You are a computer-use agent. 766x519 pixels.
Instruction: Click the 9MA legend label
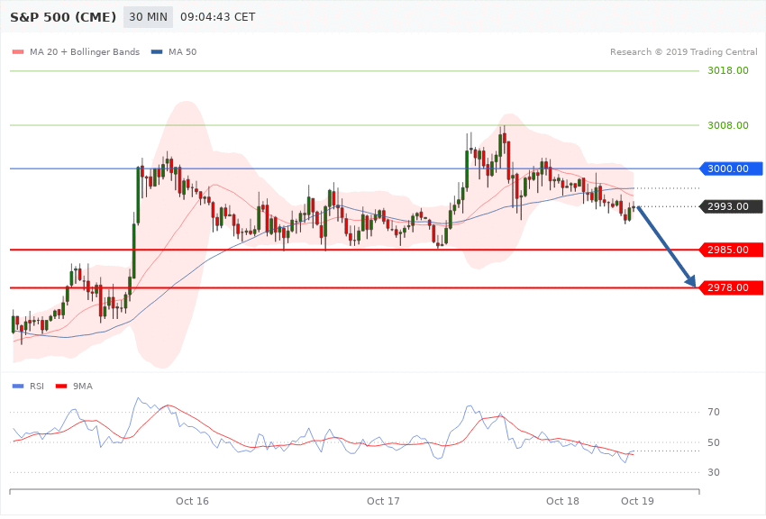83,387
